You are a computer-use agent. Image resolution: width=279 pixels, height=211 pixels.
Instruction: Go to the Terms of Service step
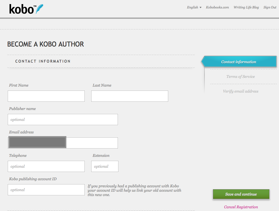click(241, 77)
